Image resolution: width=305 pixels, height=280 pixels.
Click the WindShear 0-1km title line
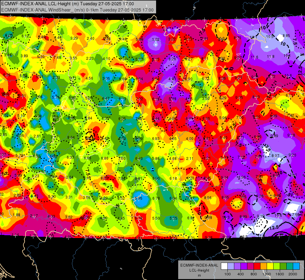[77, 10]
